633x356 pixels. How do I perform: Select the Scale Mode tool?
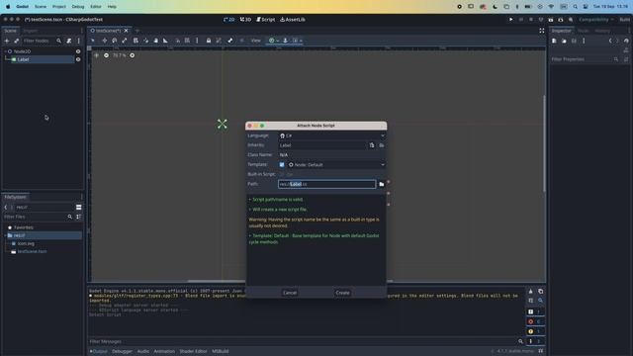pyautogui.click(x=125, y=41)
